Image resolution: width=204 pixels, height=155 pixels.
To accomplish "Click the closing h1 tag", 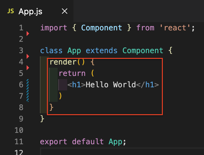I will coord(147,85).
